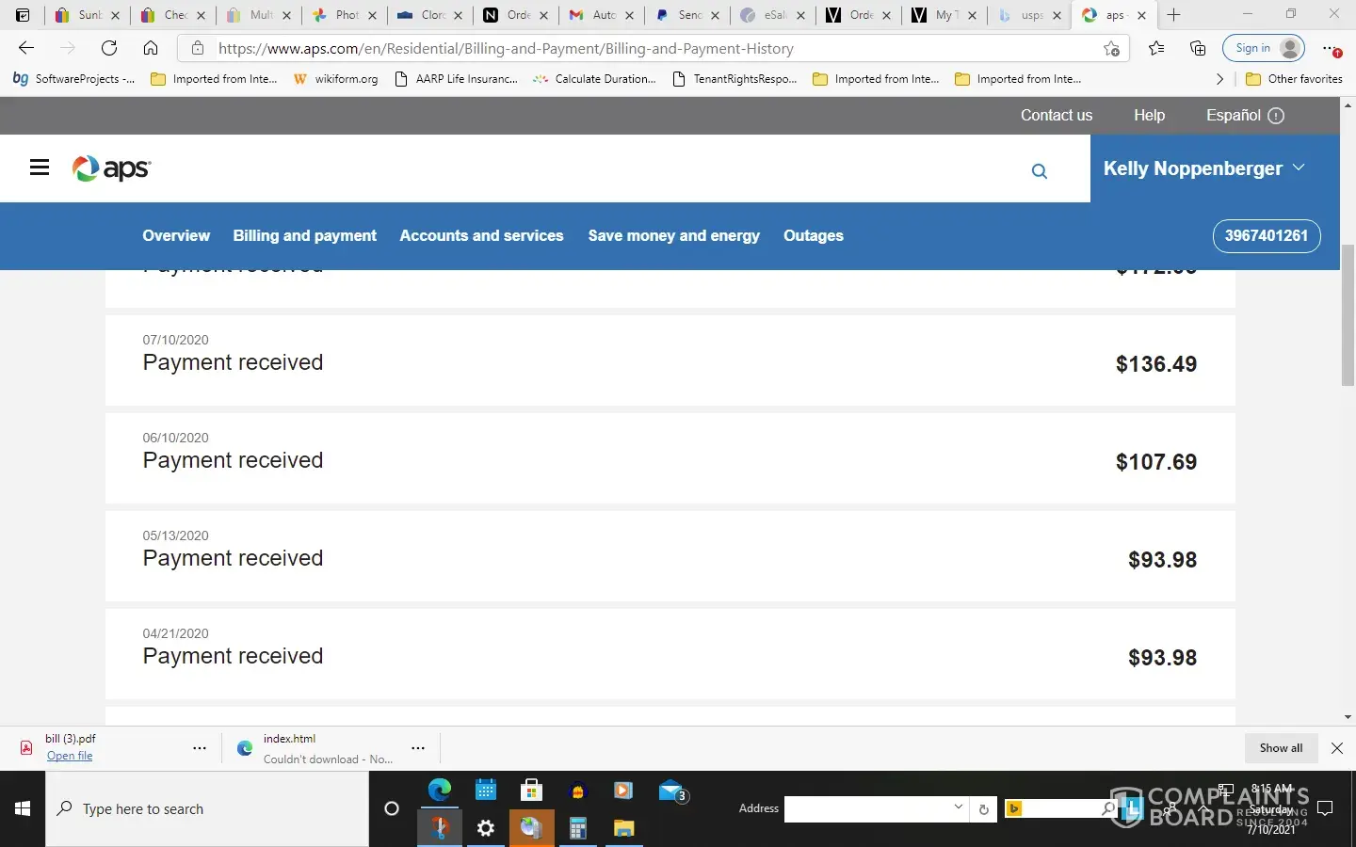Viewport: 1356px width, 847px height.
Task: Select the Outages navigation item
Action: click(x=813, y=235)
